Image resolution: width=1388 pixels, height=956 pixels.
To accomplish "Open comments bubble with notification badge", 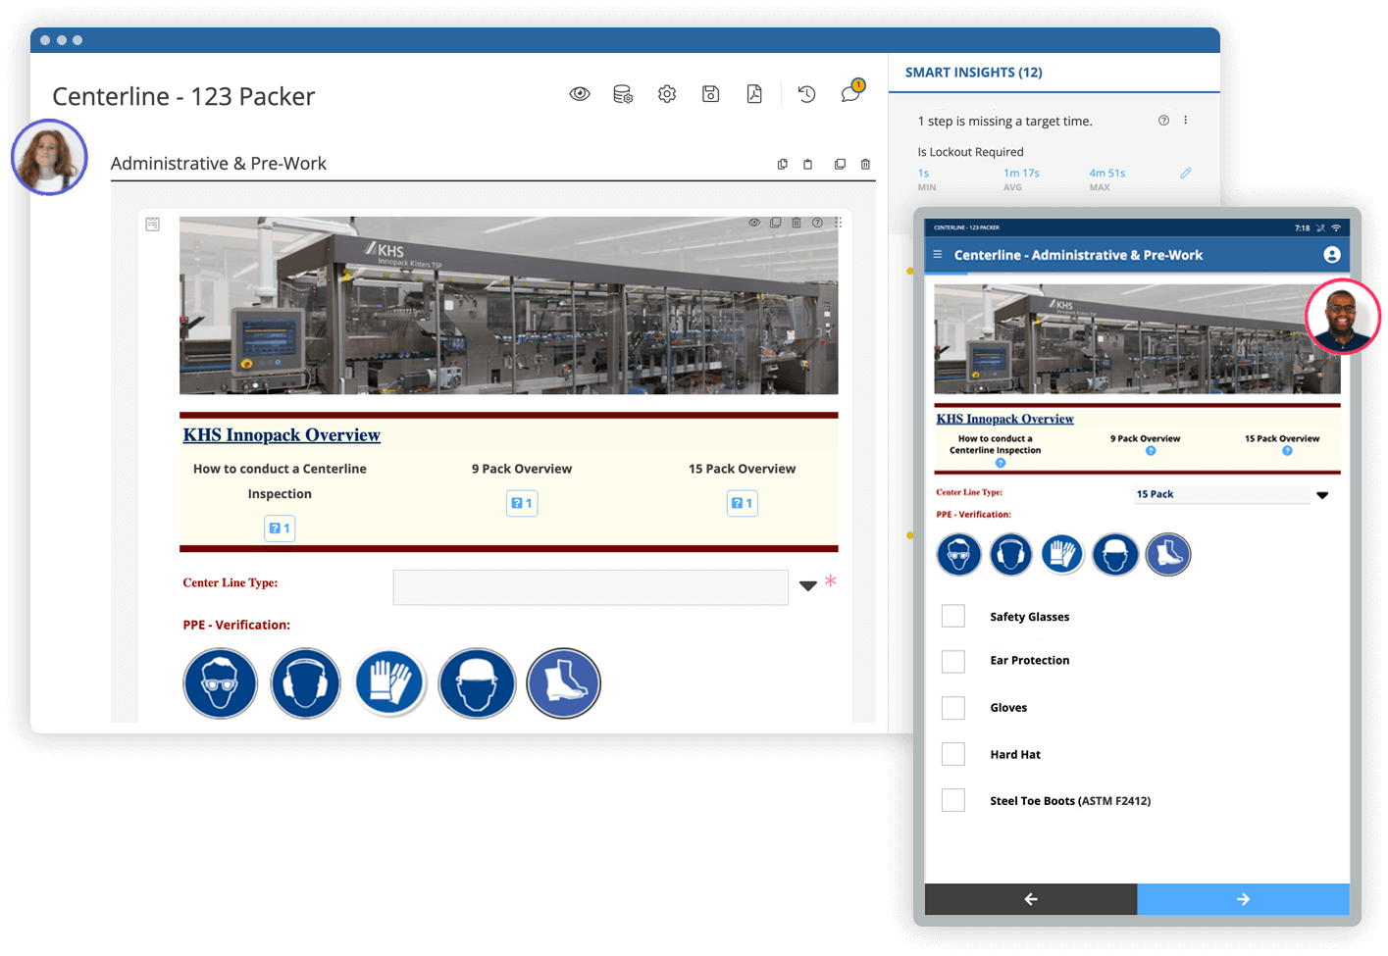I will pos(851,92).
